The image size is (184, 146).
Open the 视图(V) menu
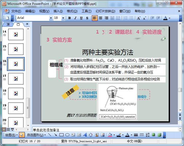tap(44, 11)
